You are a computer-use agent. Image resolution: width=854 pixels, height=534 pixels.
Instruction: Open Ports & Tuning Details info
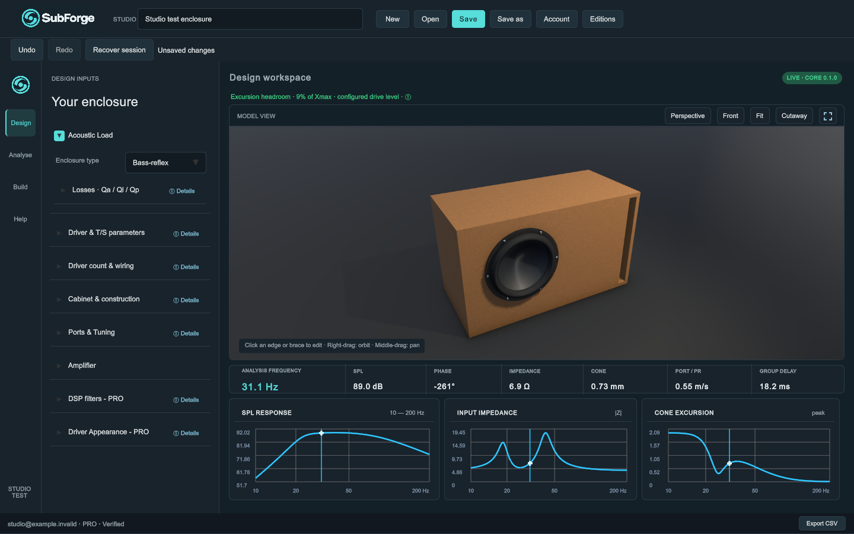click(186, 333)
